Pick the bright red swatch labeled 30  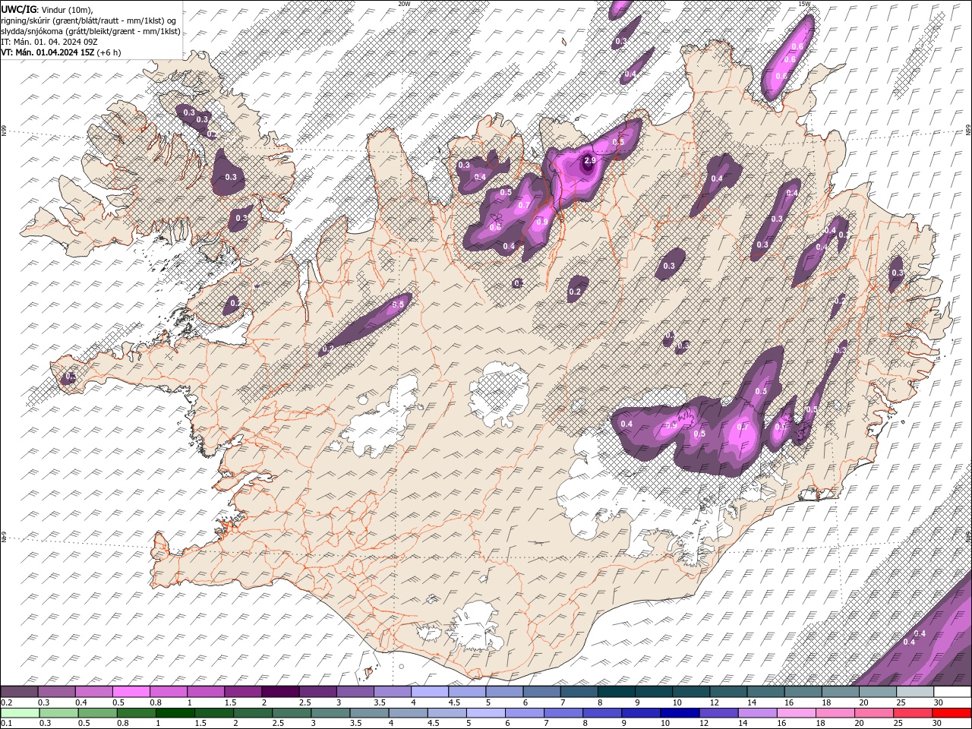(951, 713)
